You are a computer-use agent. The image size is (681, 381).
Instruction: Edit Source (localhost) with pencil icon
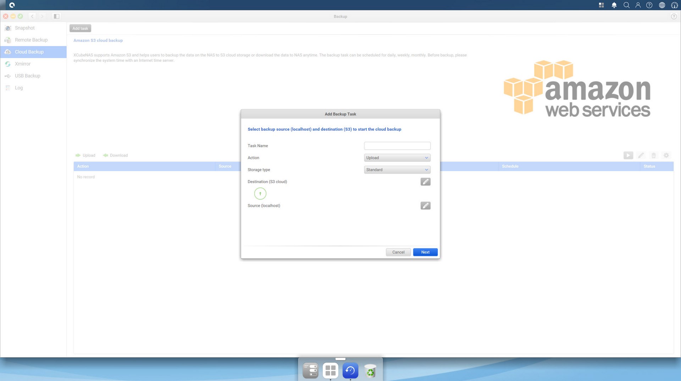[x=425, y=206]
